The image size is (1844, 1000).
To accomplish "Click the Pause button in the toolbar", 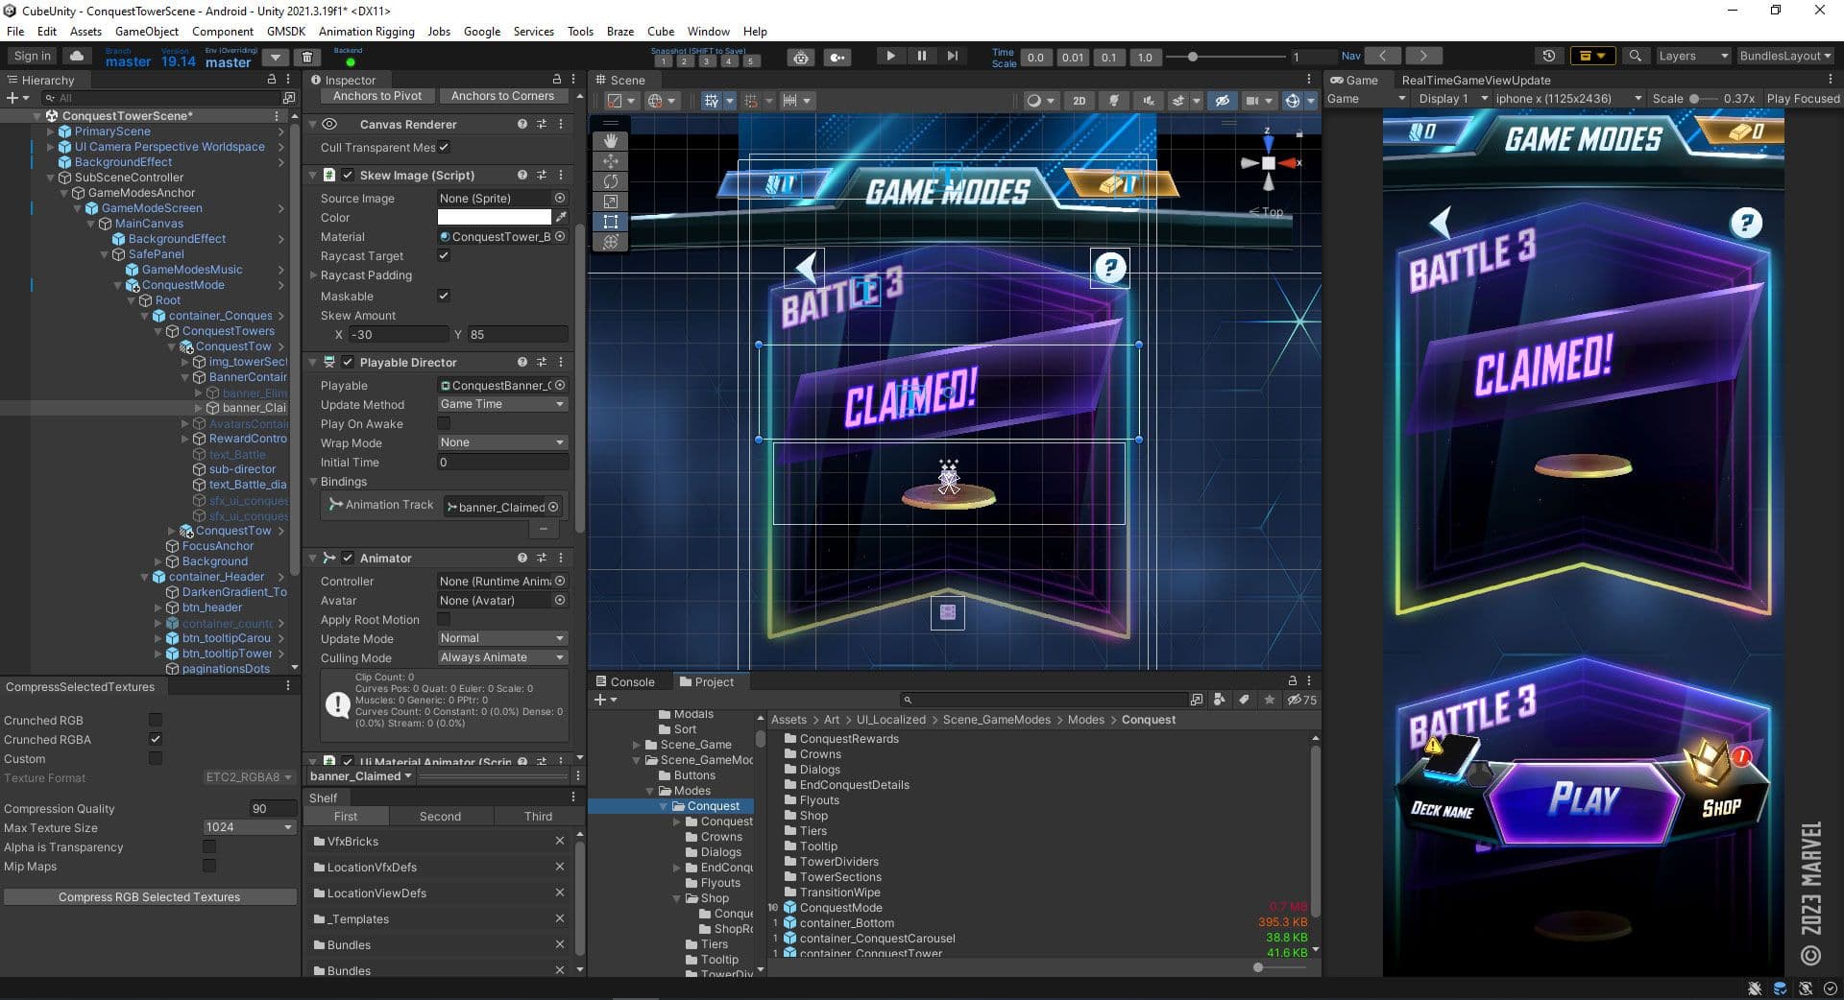I will pos(921,56).
